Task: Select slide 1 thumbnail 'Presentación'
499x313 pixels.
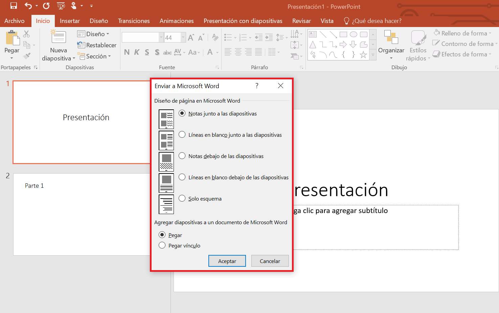Action: pyautogui.click(x=82, y=122)
